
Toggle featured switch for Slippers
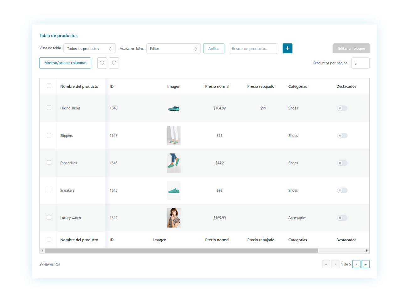342,136
